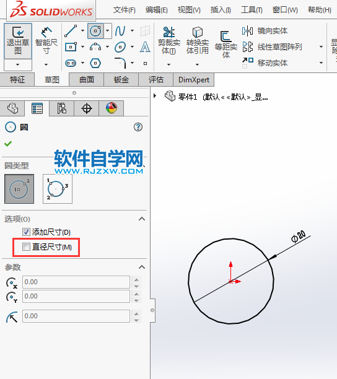Image resolution: width=337 pixels, height=379 pixels.
Task: Open the Trim Entities dropdown arrow
Action: point(168,64)
